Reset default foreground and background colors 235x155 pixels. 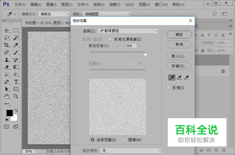pos(7,120)
